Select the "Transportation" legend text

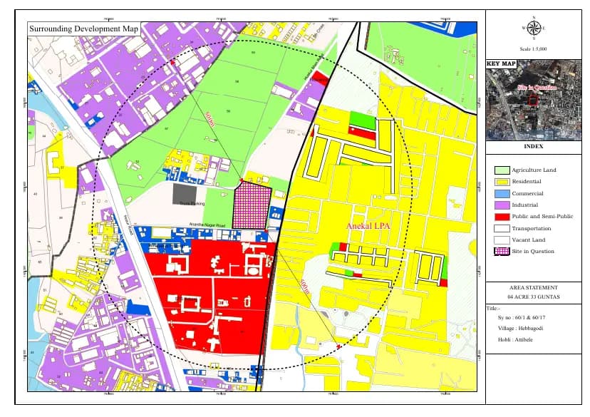pos(532,228)
